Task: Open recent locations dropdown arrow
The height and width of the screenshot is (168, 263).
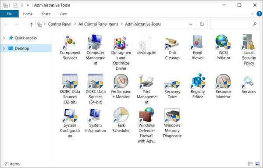Action: pyautogui.click(x=24, y=25)
